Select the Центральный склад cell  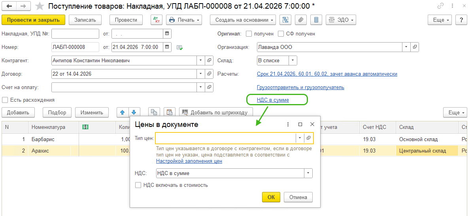point(427,151)
